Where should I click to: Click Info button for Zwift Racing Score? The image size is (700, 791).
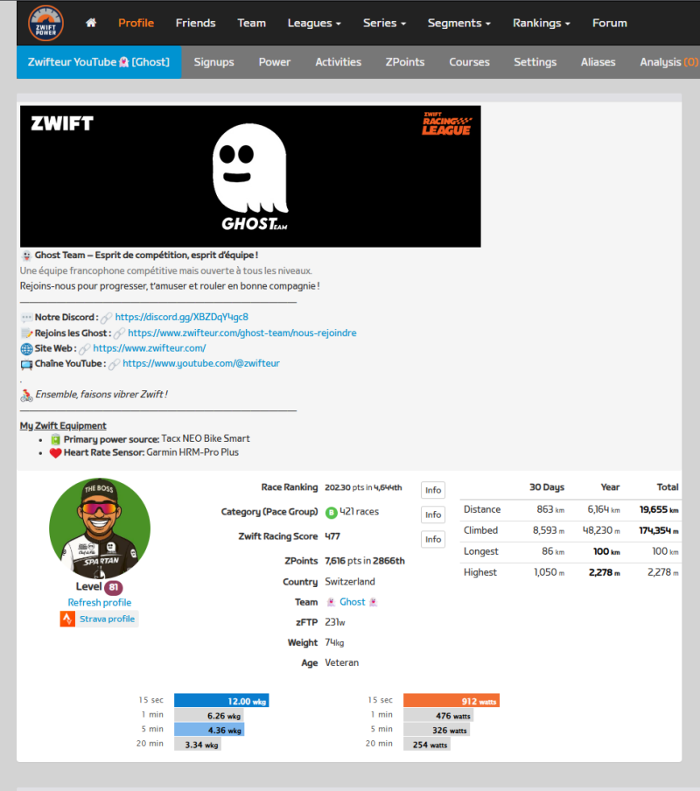pyautogui.click(x=433, y=540)
